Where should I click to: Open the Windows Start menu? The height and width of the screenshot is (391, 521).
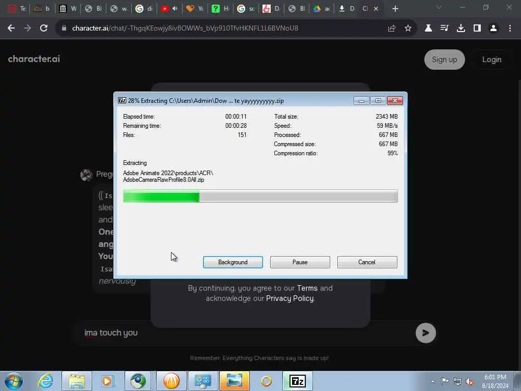coord(14,381)
